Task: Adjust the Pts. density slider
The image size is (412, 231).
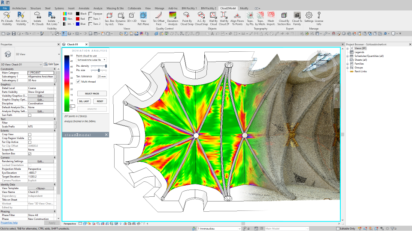Action: [106, 66]
